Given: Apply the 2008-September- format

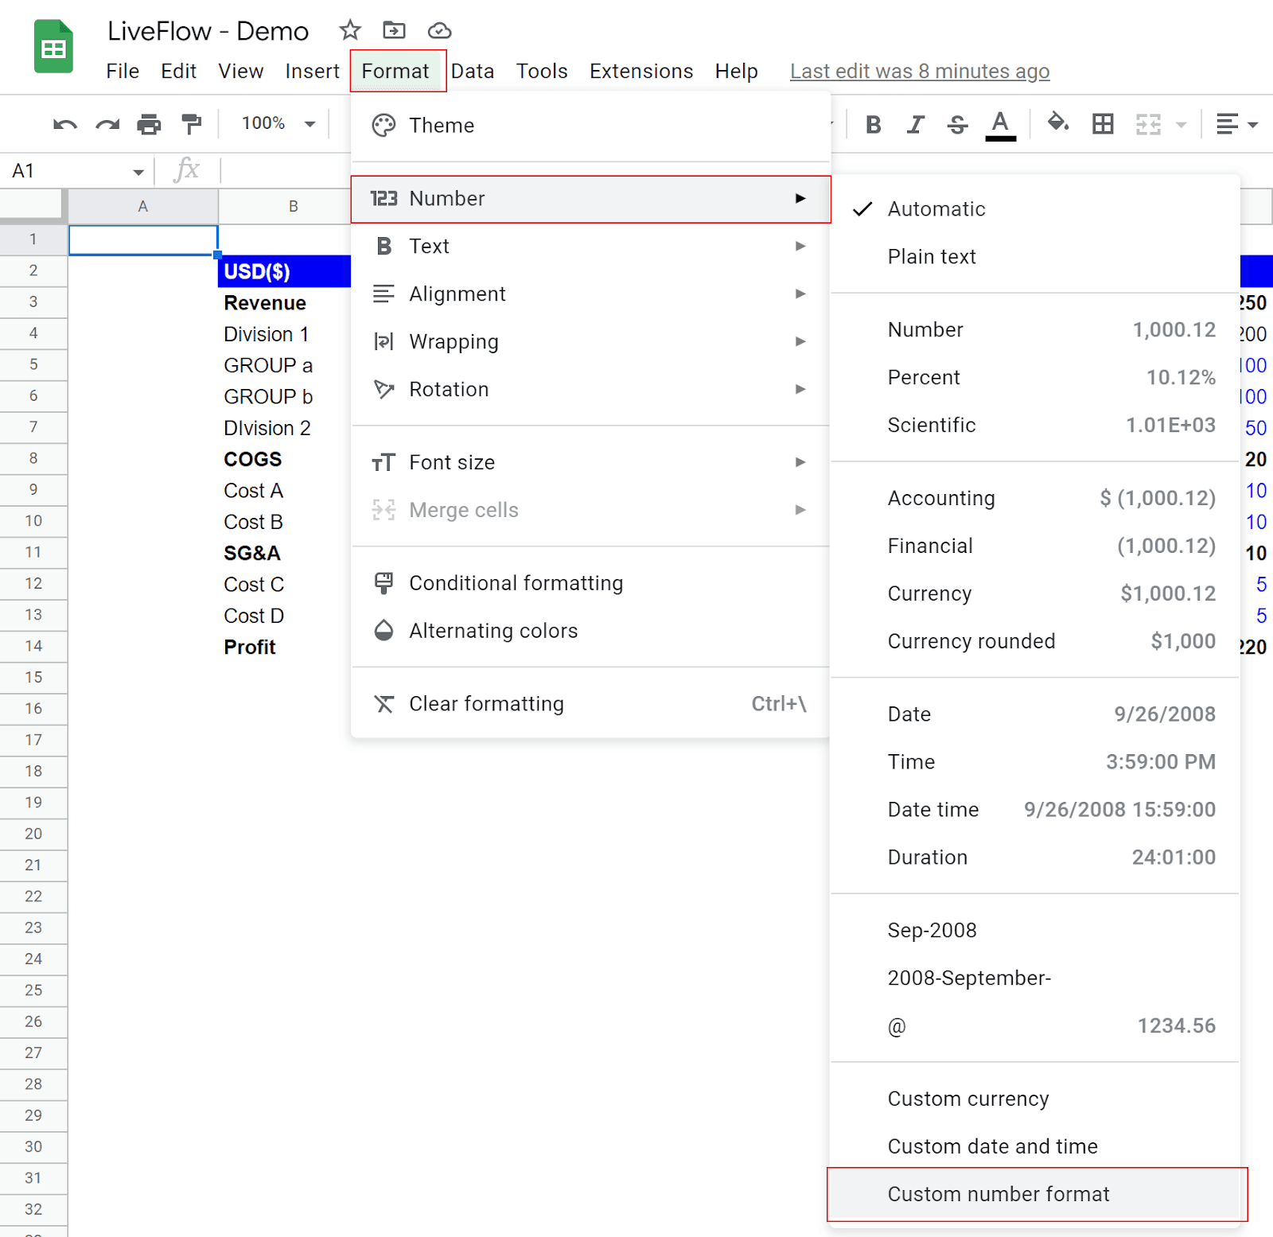Looking at the screenshot, I should coord(1035,979).
